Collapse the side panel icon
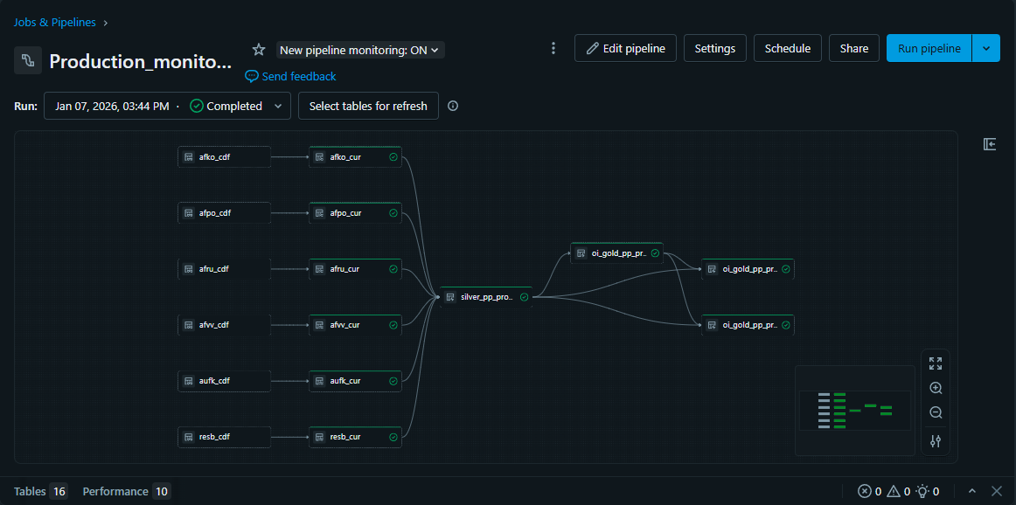 [x=990, y=144]
